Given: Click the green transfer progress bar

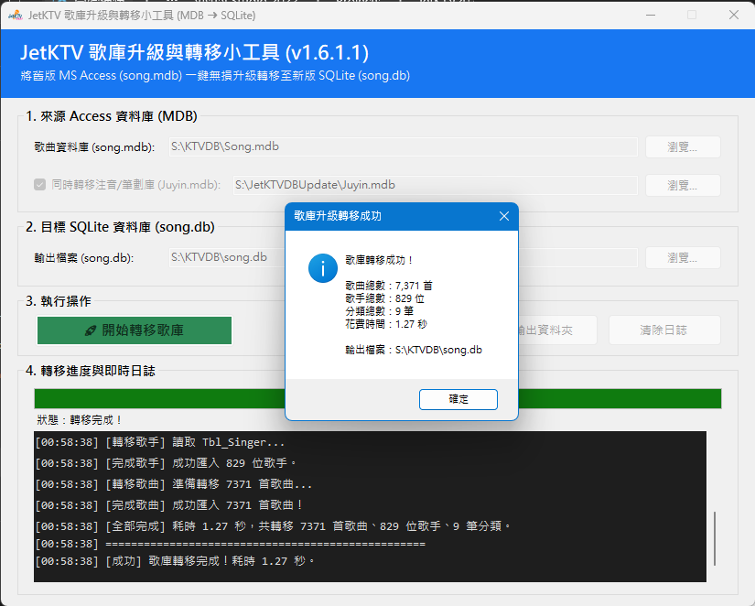Looking at the screenshot, I should 159,398.
